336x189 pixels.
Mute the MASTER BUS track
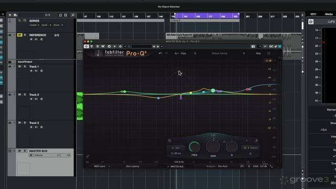point(19,151)
